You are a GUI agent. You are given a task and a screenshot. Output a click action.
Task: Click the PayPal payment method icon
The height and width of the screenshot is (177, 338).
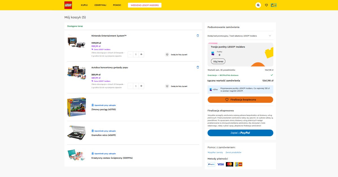pyautogui.click(x=211, y=164)
